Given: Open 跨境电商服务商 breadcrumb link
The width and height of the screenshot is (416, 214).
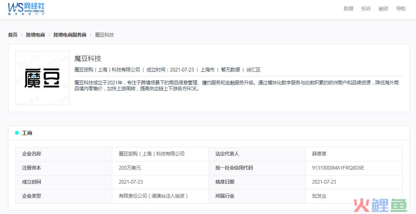Looking at the screenshot, I should point(70,35).
